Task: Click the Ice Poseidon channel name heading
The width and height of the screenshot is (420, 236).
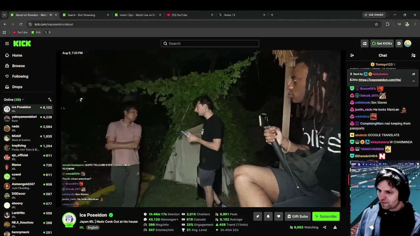Action: [93, 215]
